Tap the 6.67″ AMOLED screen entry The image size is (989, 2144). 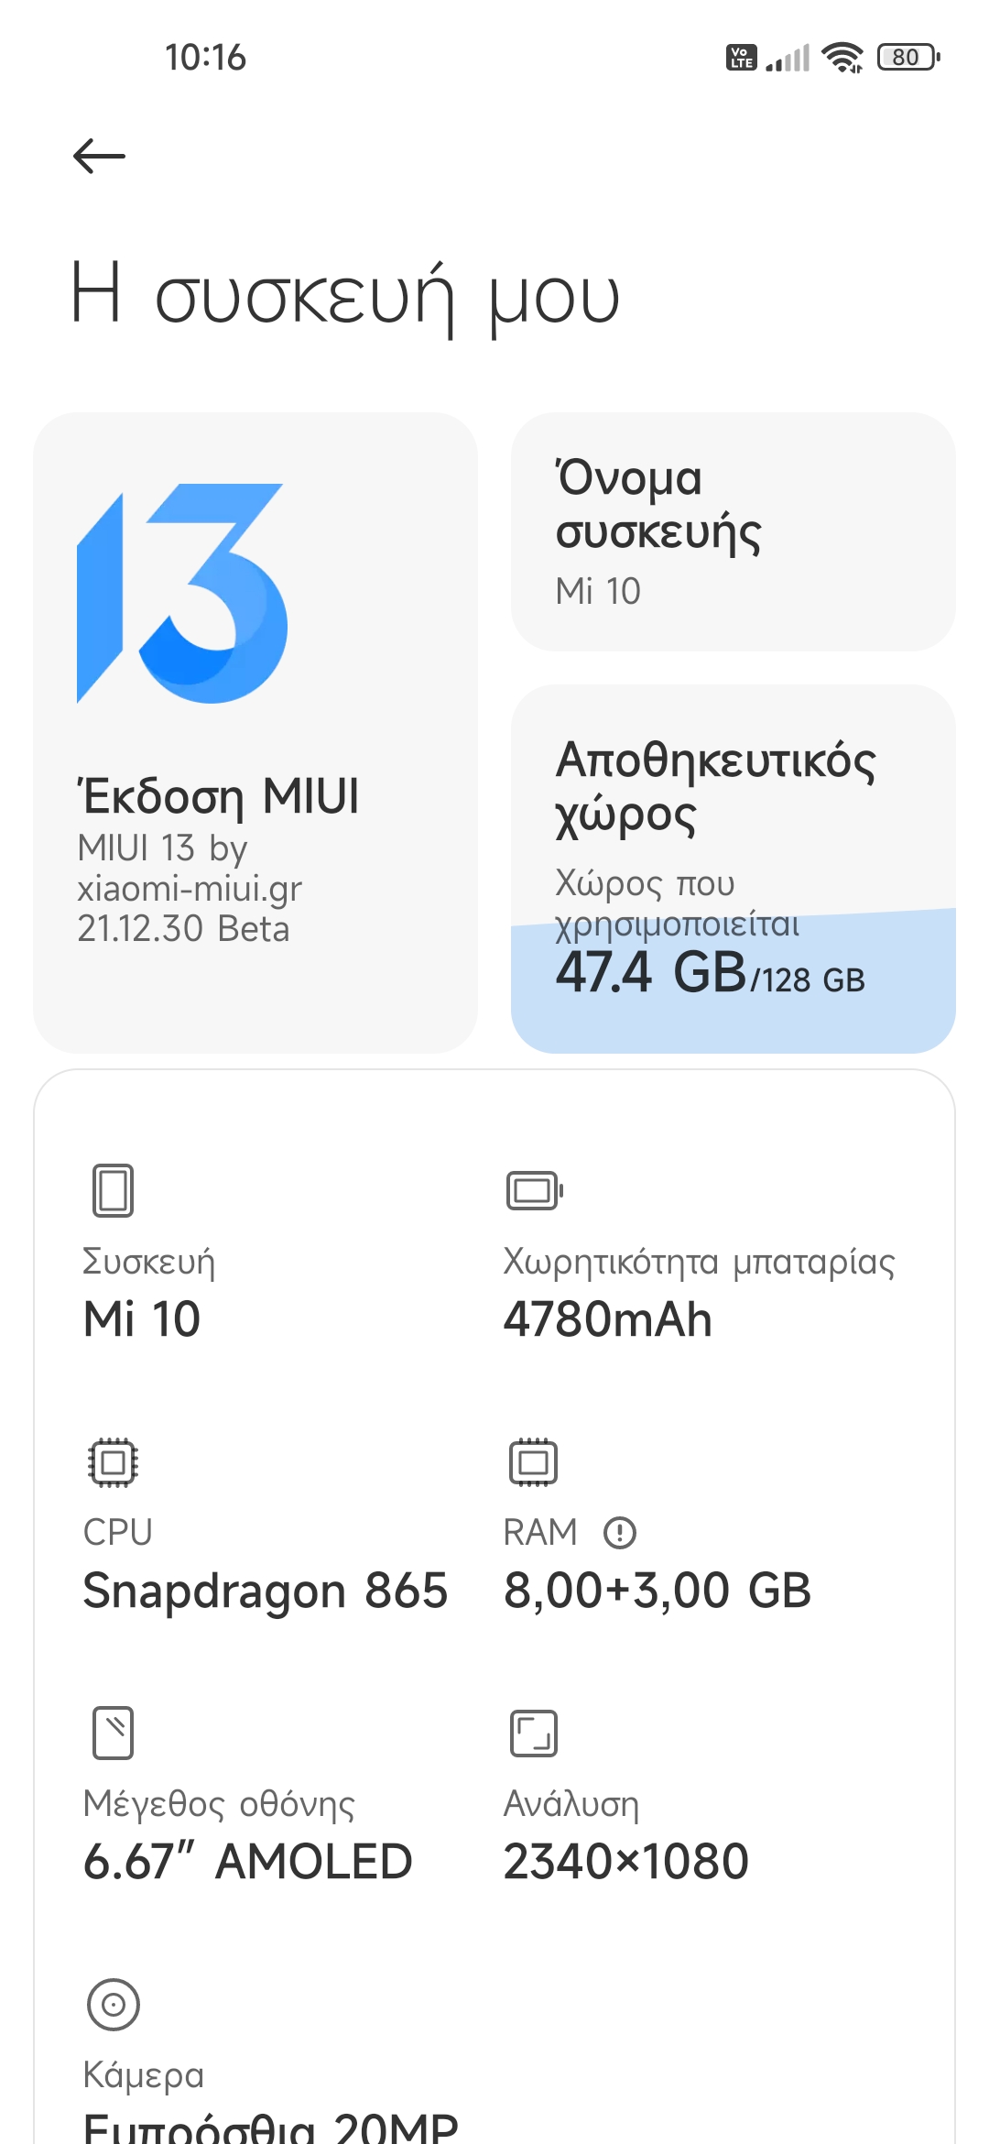pos(247,1861)
